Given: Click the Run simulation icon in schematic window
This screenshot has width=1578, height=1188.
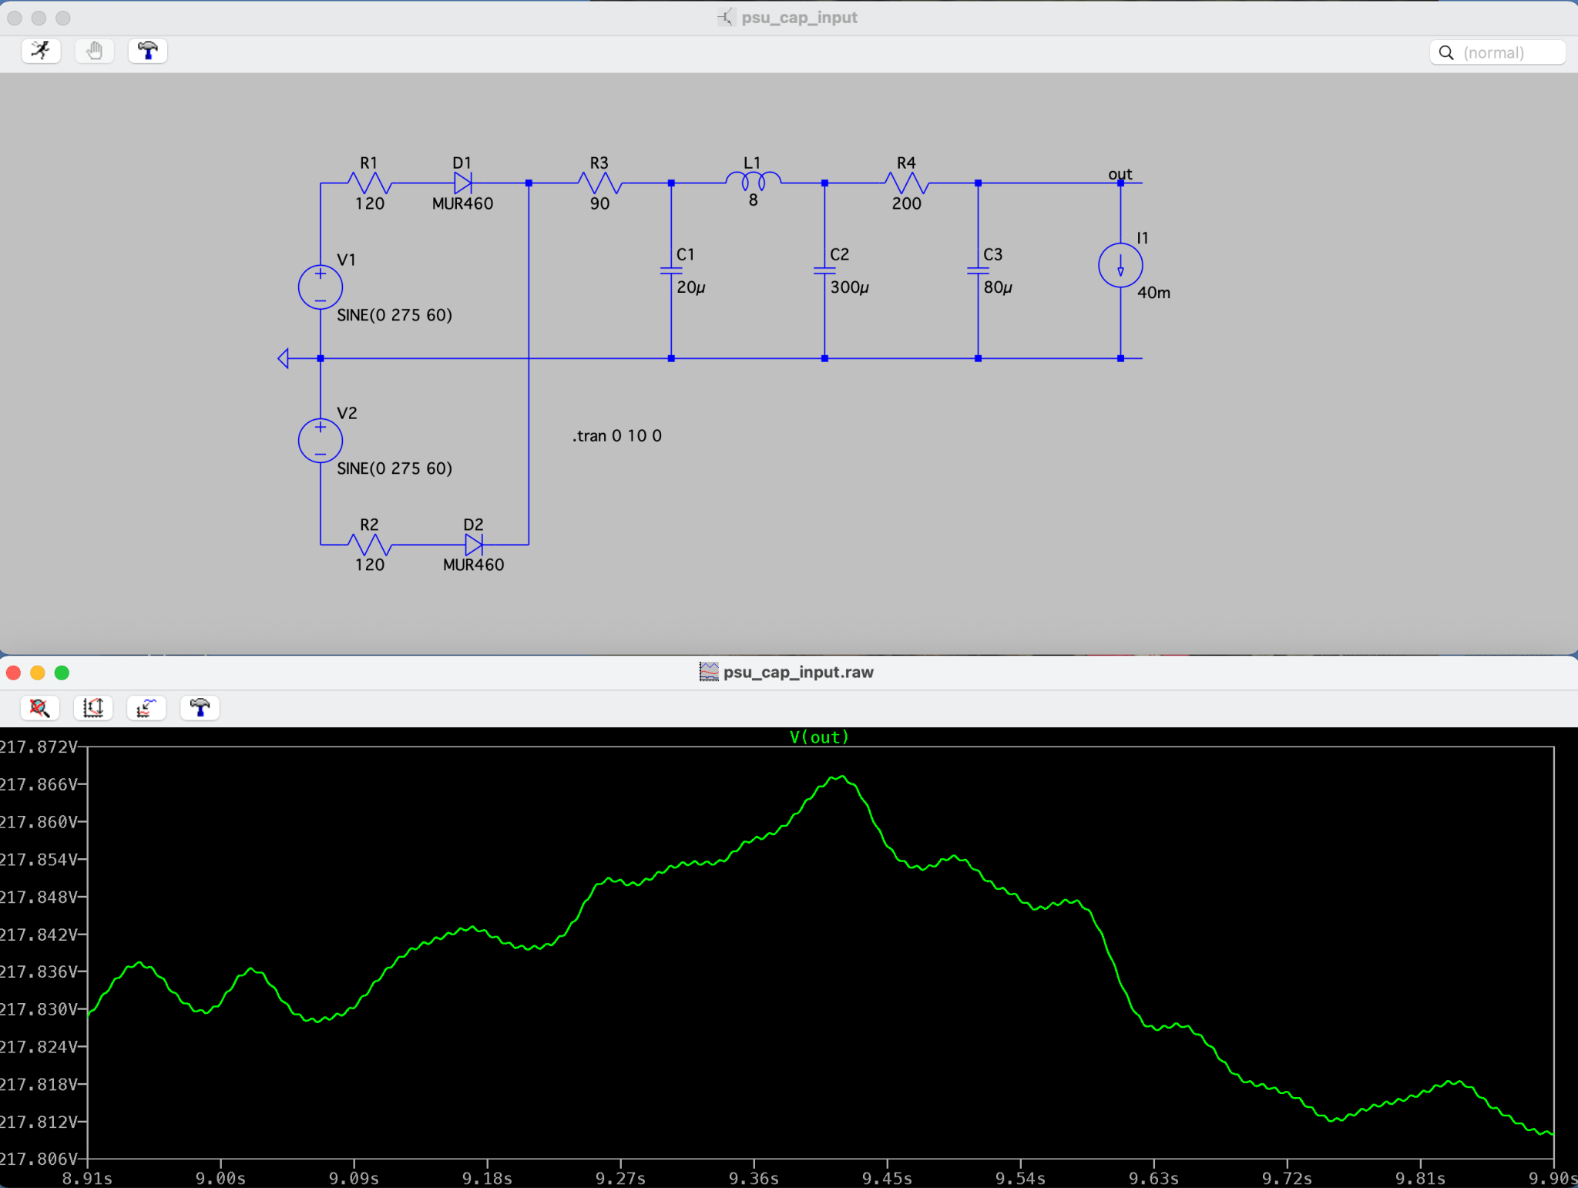Looking at the screenshot, I should (41, 51).
